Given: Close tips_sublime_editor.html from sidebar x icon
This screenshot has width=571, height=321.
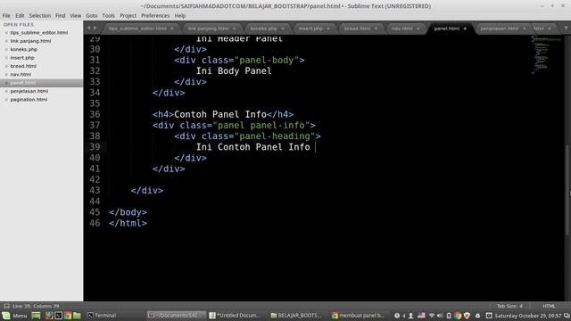Looking at the screenshot, I should coord(6,33).
